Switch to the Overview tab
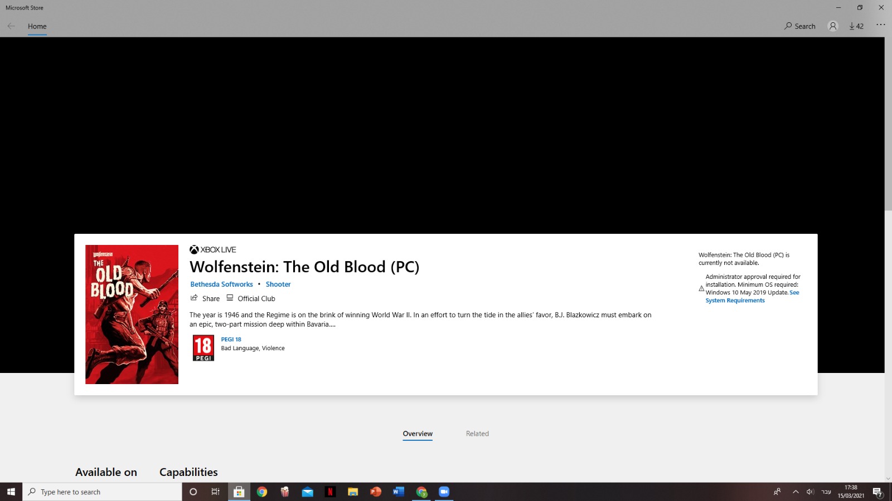Viewport: 892px width, 501px height. (x=418, y=434)
